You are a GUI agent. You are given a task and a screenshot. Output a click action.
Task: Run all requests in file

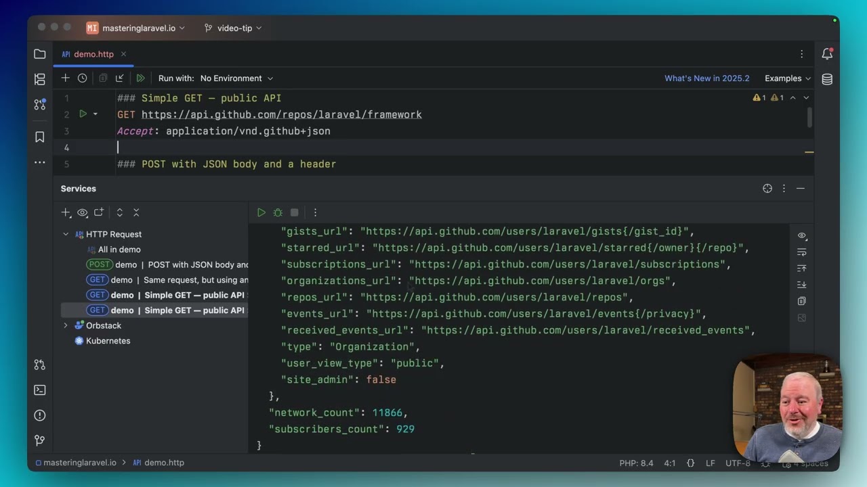click(140, 78)
